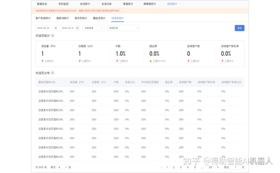280x173 pixels.
Task: Switch to 着陆页统计 sub-tab
Action: point(100,18)
